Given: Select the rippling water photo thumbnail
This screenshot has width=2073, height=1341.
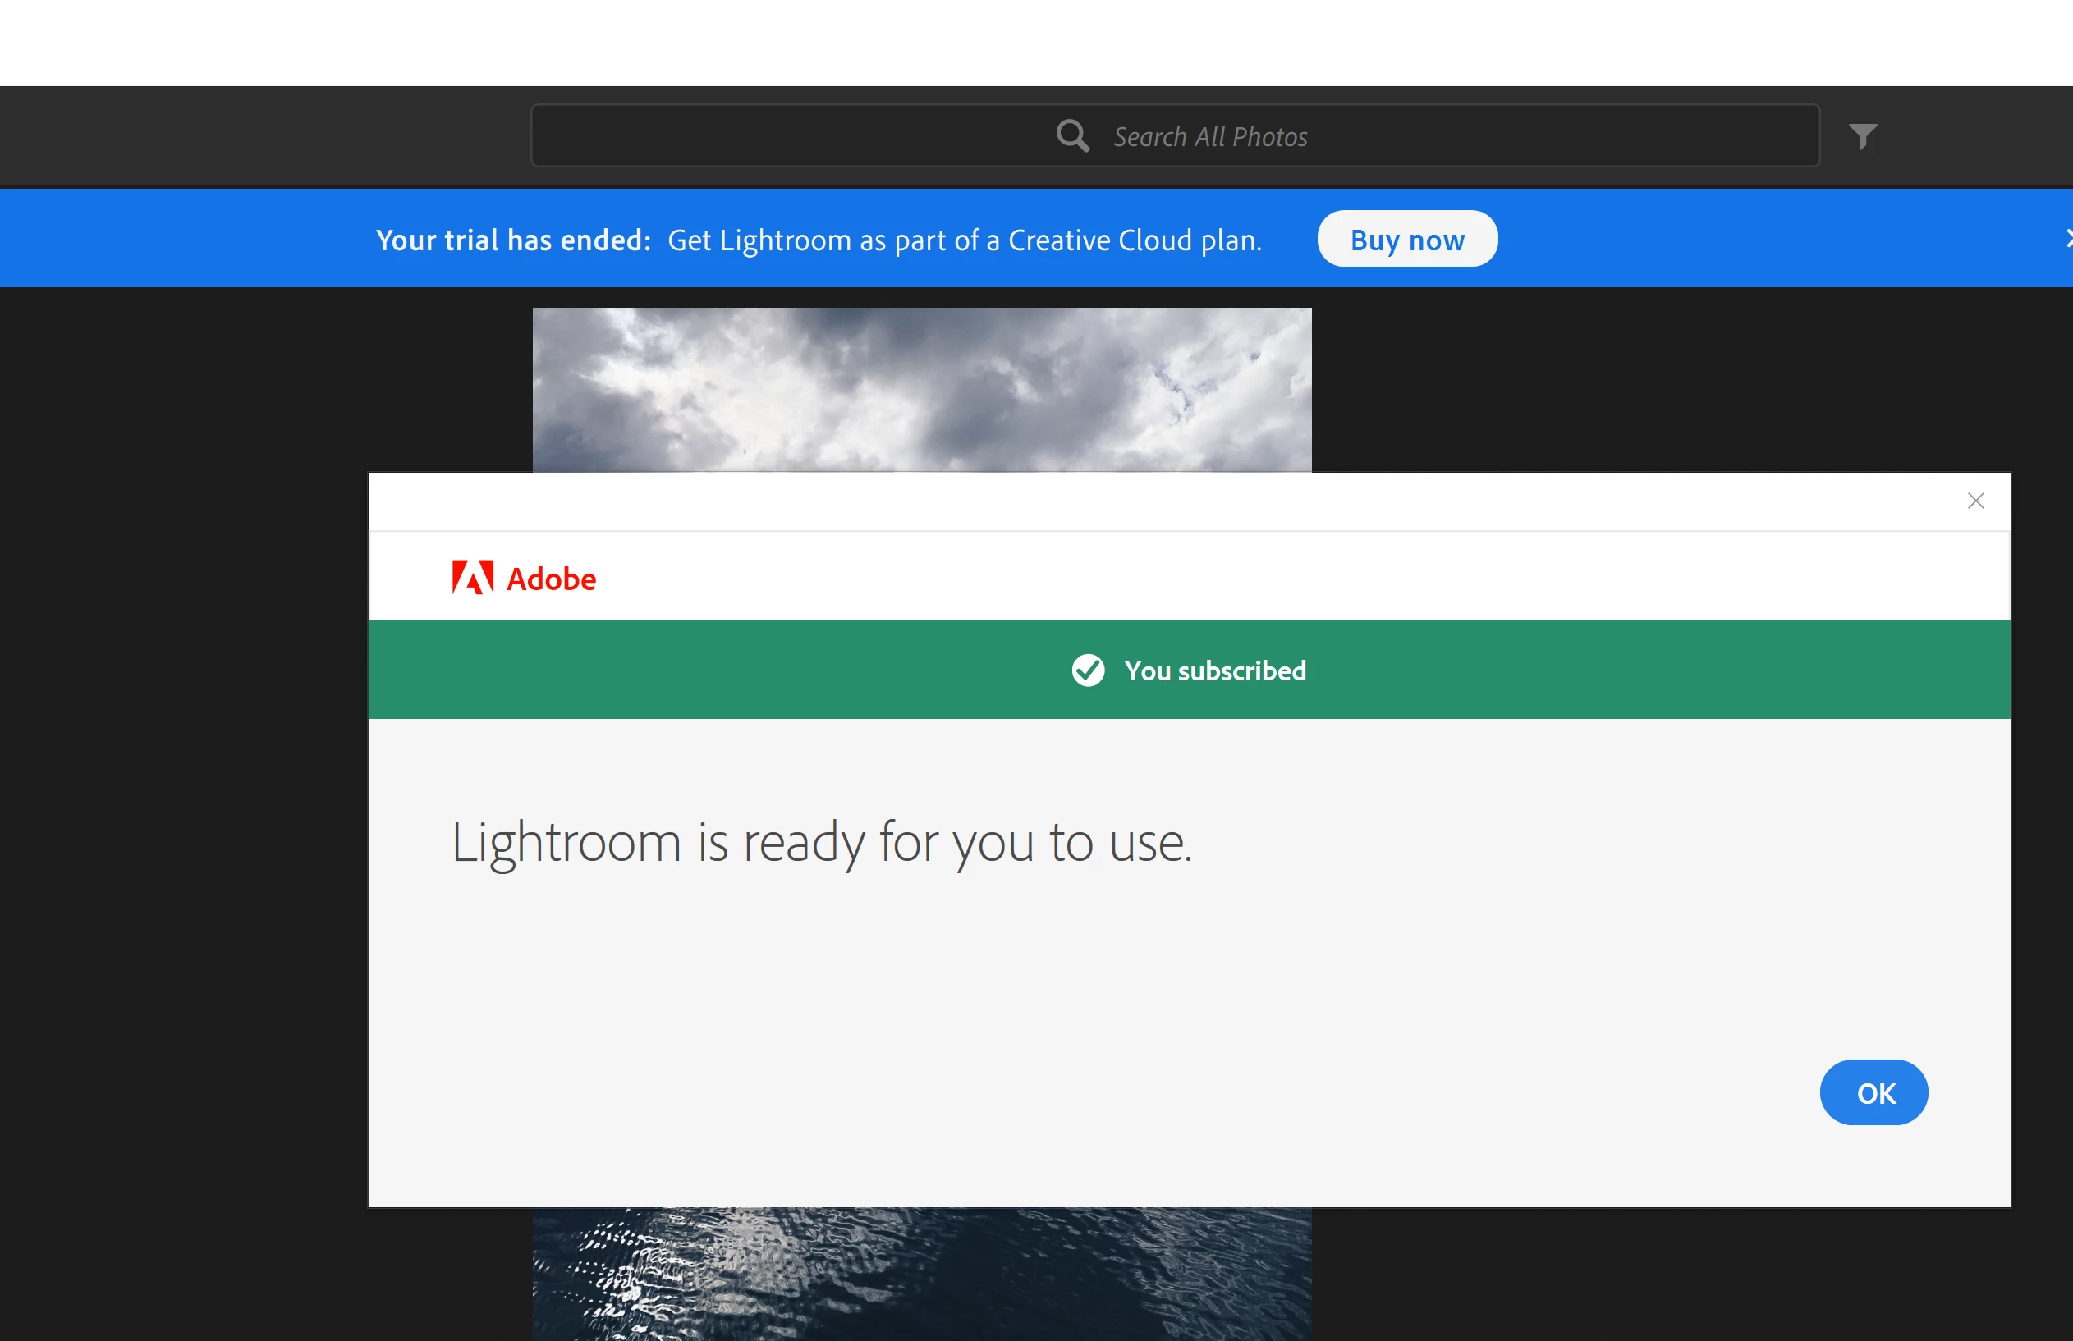Looking at the screenshot, I should point(921,1273).
